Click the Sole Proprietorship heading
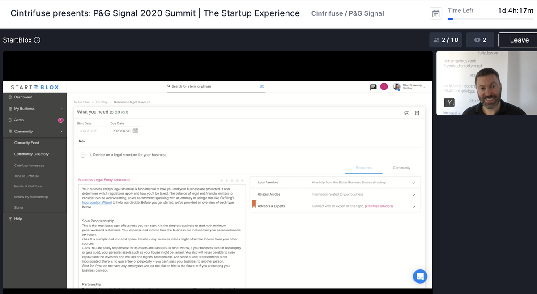This screenshot has height=294, width=537. [98, 221]
